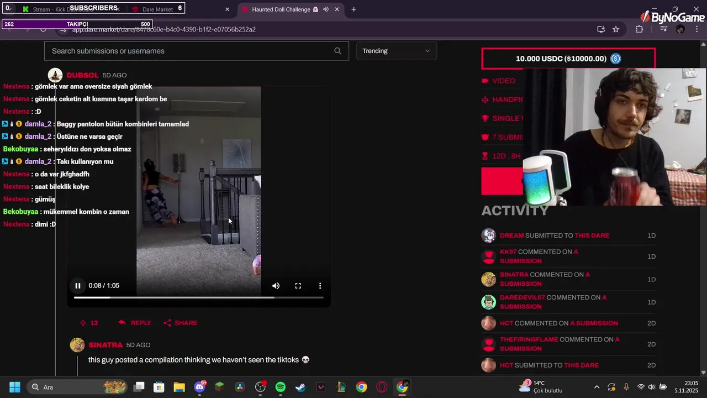Click the magnifier icon in the search box
The width and height of the screenshot is (707, 398).
[337, 51]
